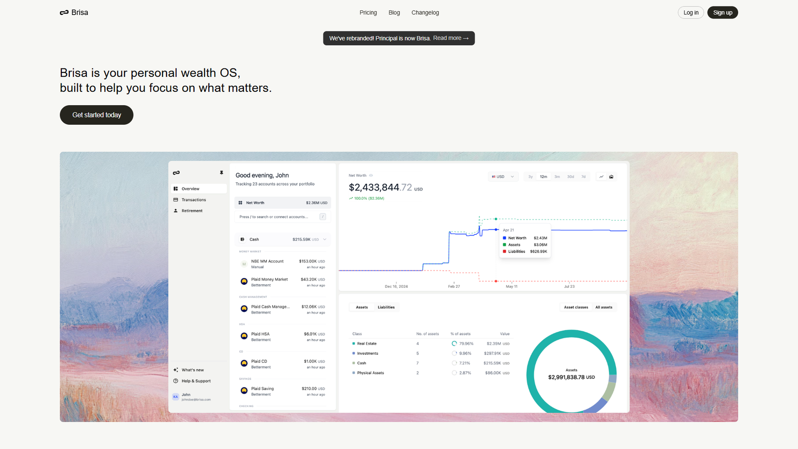Screen dimensions: 798x449
Task: Click the Investments blue color swatch
Action: click(x=354, y=353)
